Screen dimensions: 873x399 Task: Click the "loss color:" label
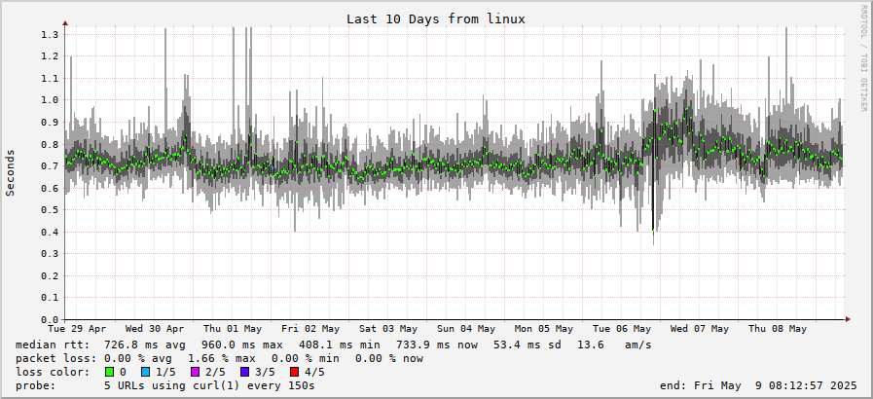pos(53,372)
